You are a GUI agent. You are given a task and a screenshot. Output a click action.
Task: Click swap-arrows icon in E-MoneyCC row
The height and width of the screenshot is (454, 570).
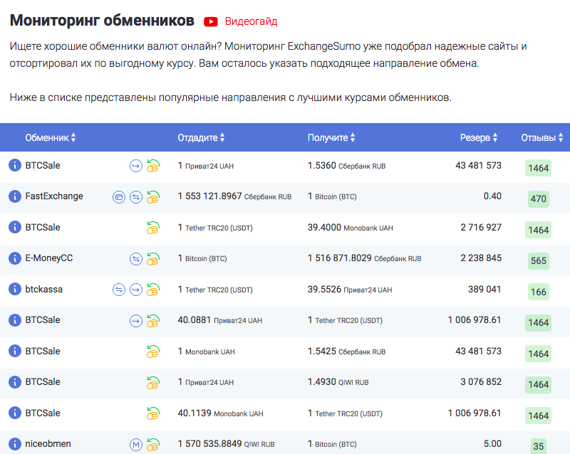click(x=136, y=259)
